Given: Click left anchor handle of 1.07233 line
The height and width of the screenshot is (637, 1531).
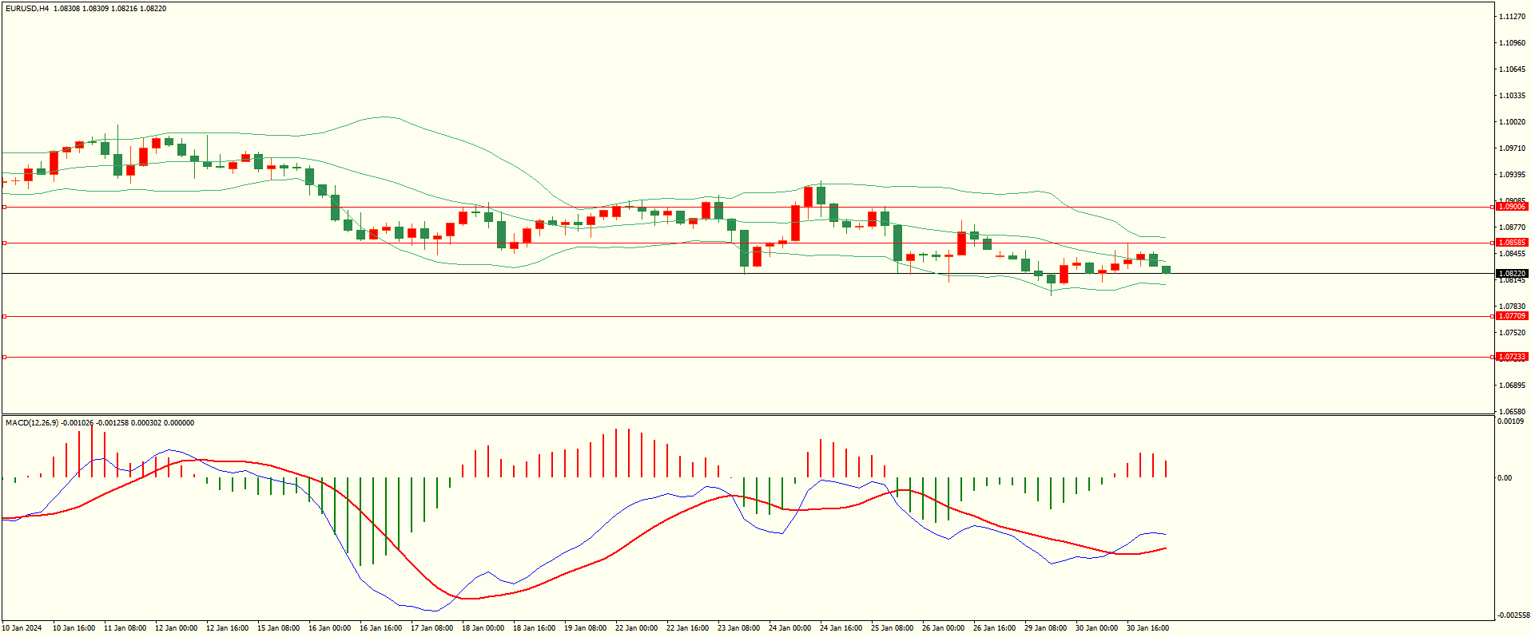Looking at the screenshot, I should coord(4,357).
